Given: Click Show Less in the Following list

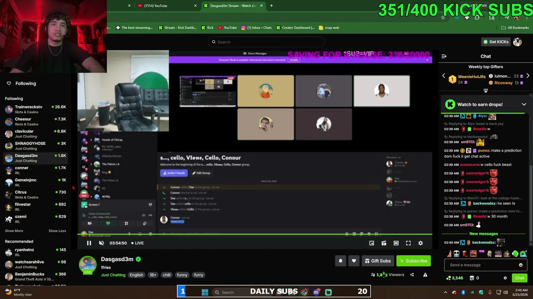Looking at the screenshot, I should [x=57, y=231].
